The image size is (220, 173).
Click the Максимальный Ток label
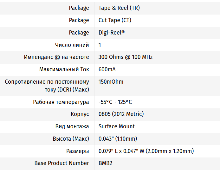coord(64,69)
